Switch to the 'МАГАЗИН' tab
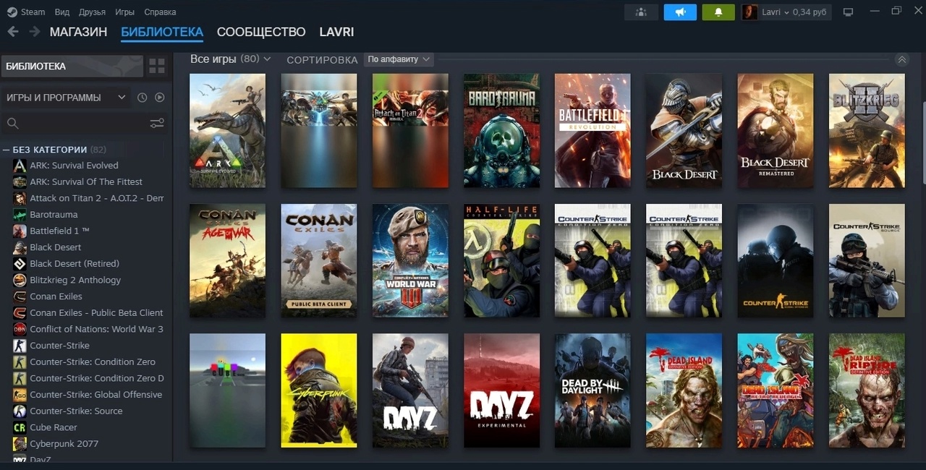 coord(78,32)
